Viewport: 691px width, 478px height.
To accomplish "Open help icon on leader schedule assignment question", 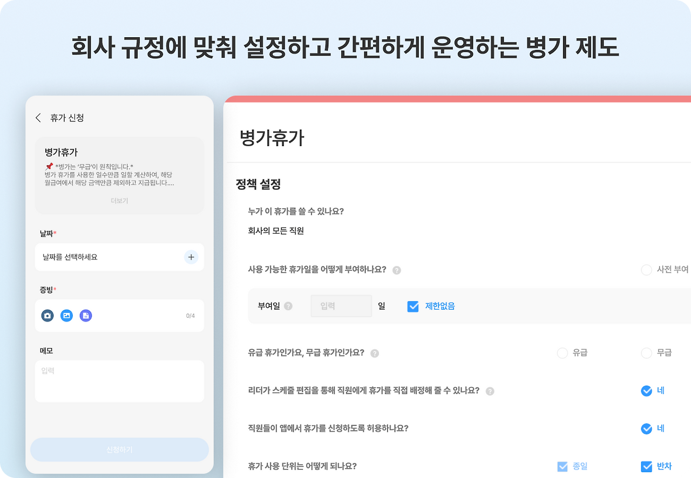I will (x=490, y=391).
